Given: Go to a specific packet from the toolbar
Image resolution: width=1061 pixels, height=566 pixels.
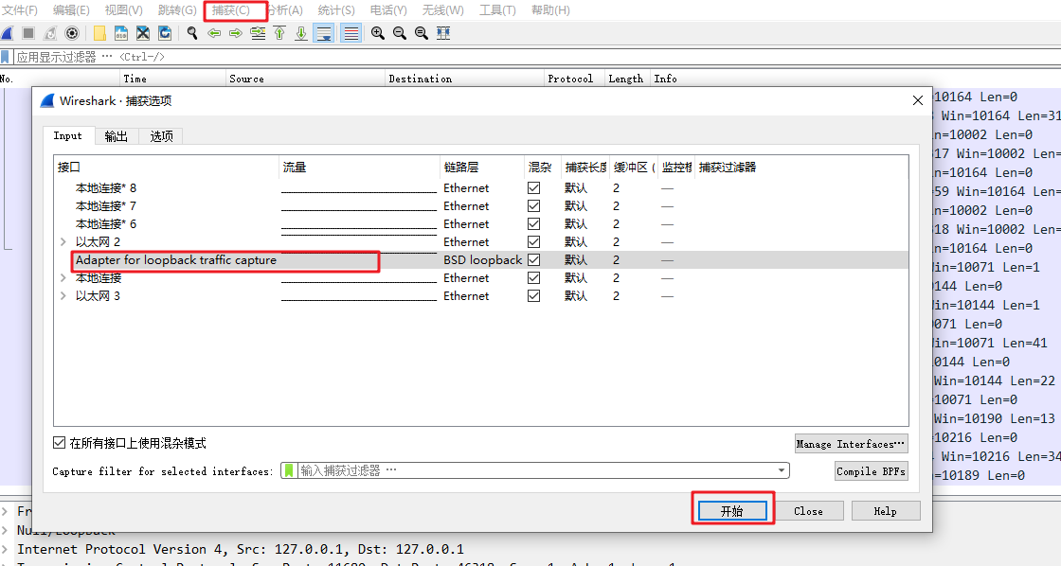Looking at the screenshot, I should point(257,33).
